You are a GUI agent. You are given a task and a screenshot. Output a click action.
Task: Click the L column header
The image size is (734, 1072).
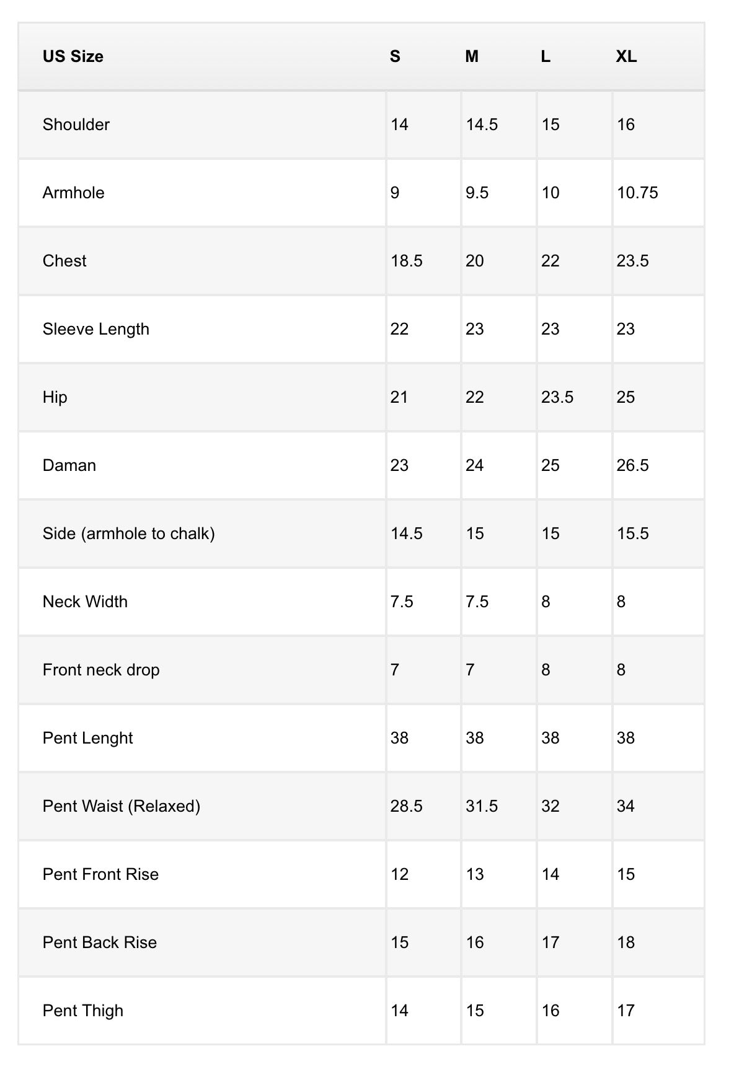546,56
